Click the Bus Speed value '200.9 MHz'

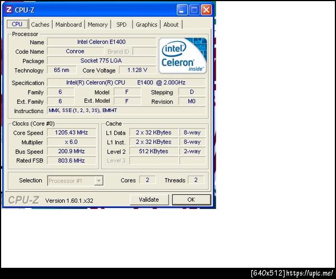[71, 151]
